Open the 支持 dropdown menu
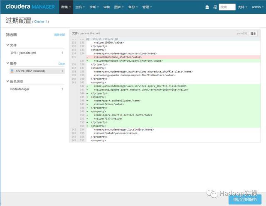The width and height of the screenshot is (266, 206). (x=242, y=7)
